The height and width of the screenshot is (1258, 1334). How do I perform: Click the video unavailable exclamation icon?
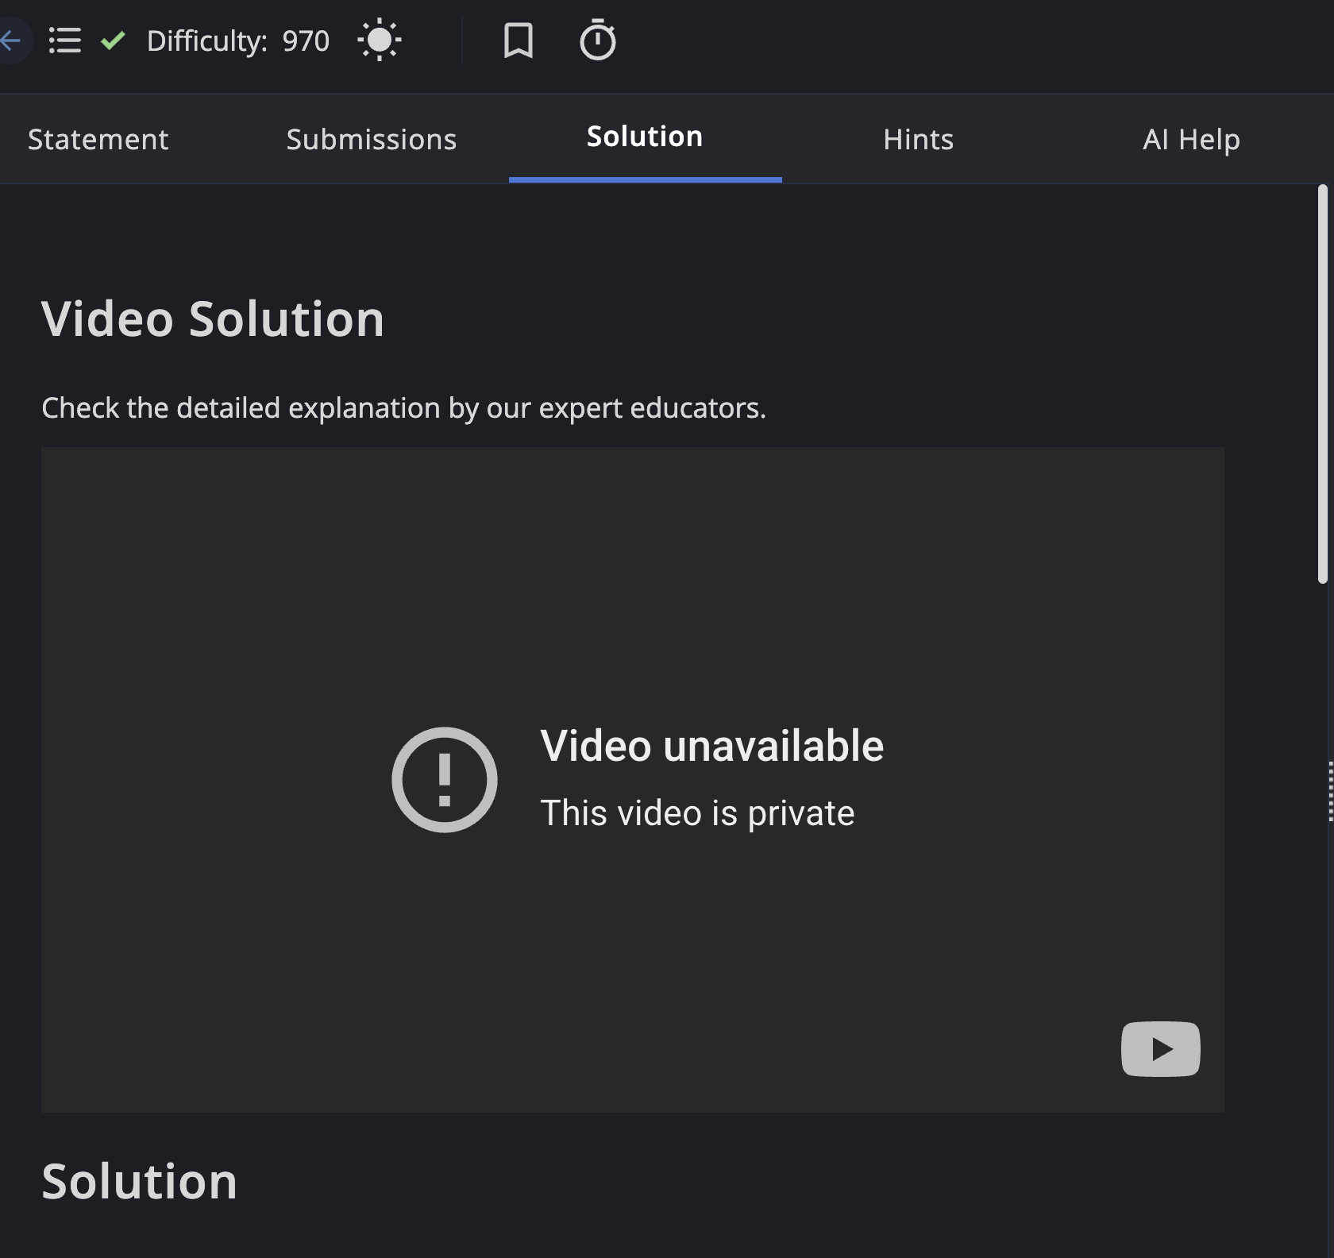(x=445, y=780)
